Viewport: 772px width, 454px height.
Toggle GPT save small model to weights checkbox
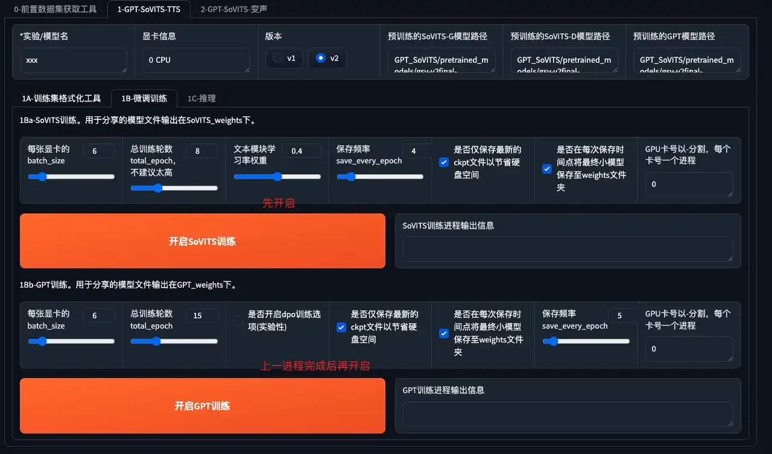pos(443,333)
